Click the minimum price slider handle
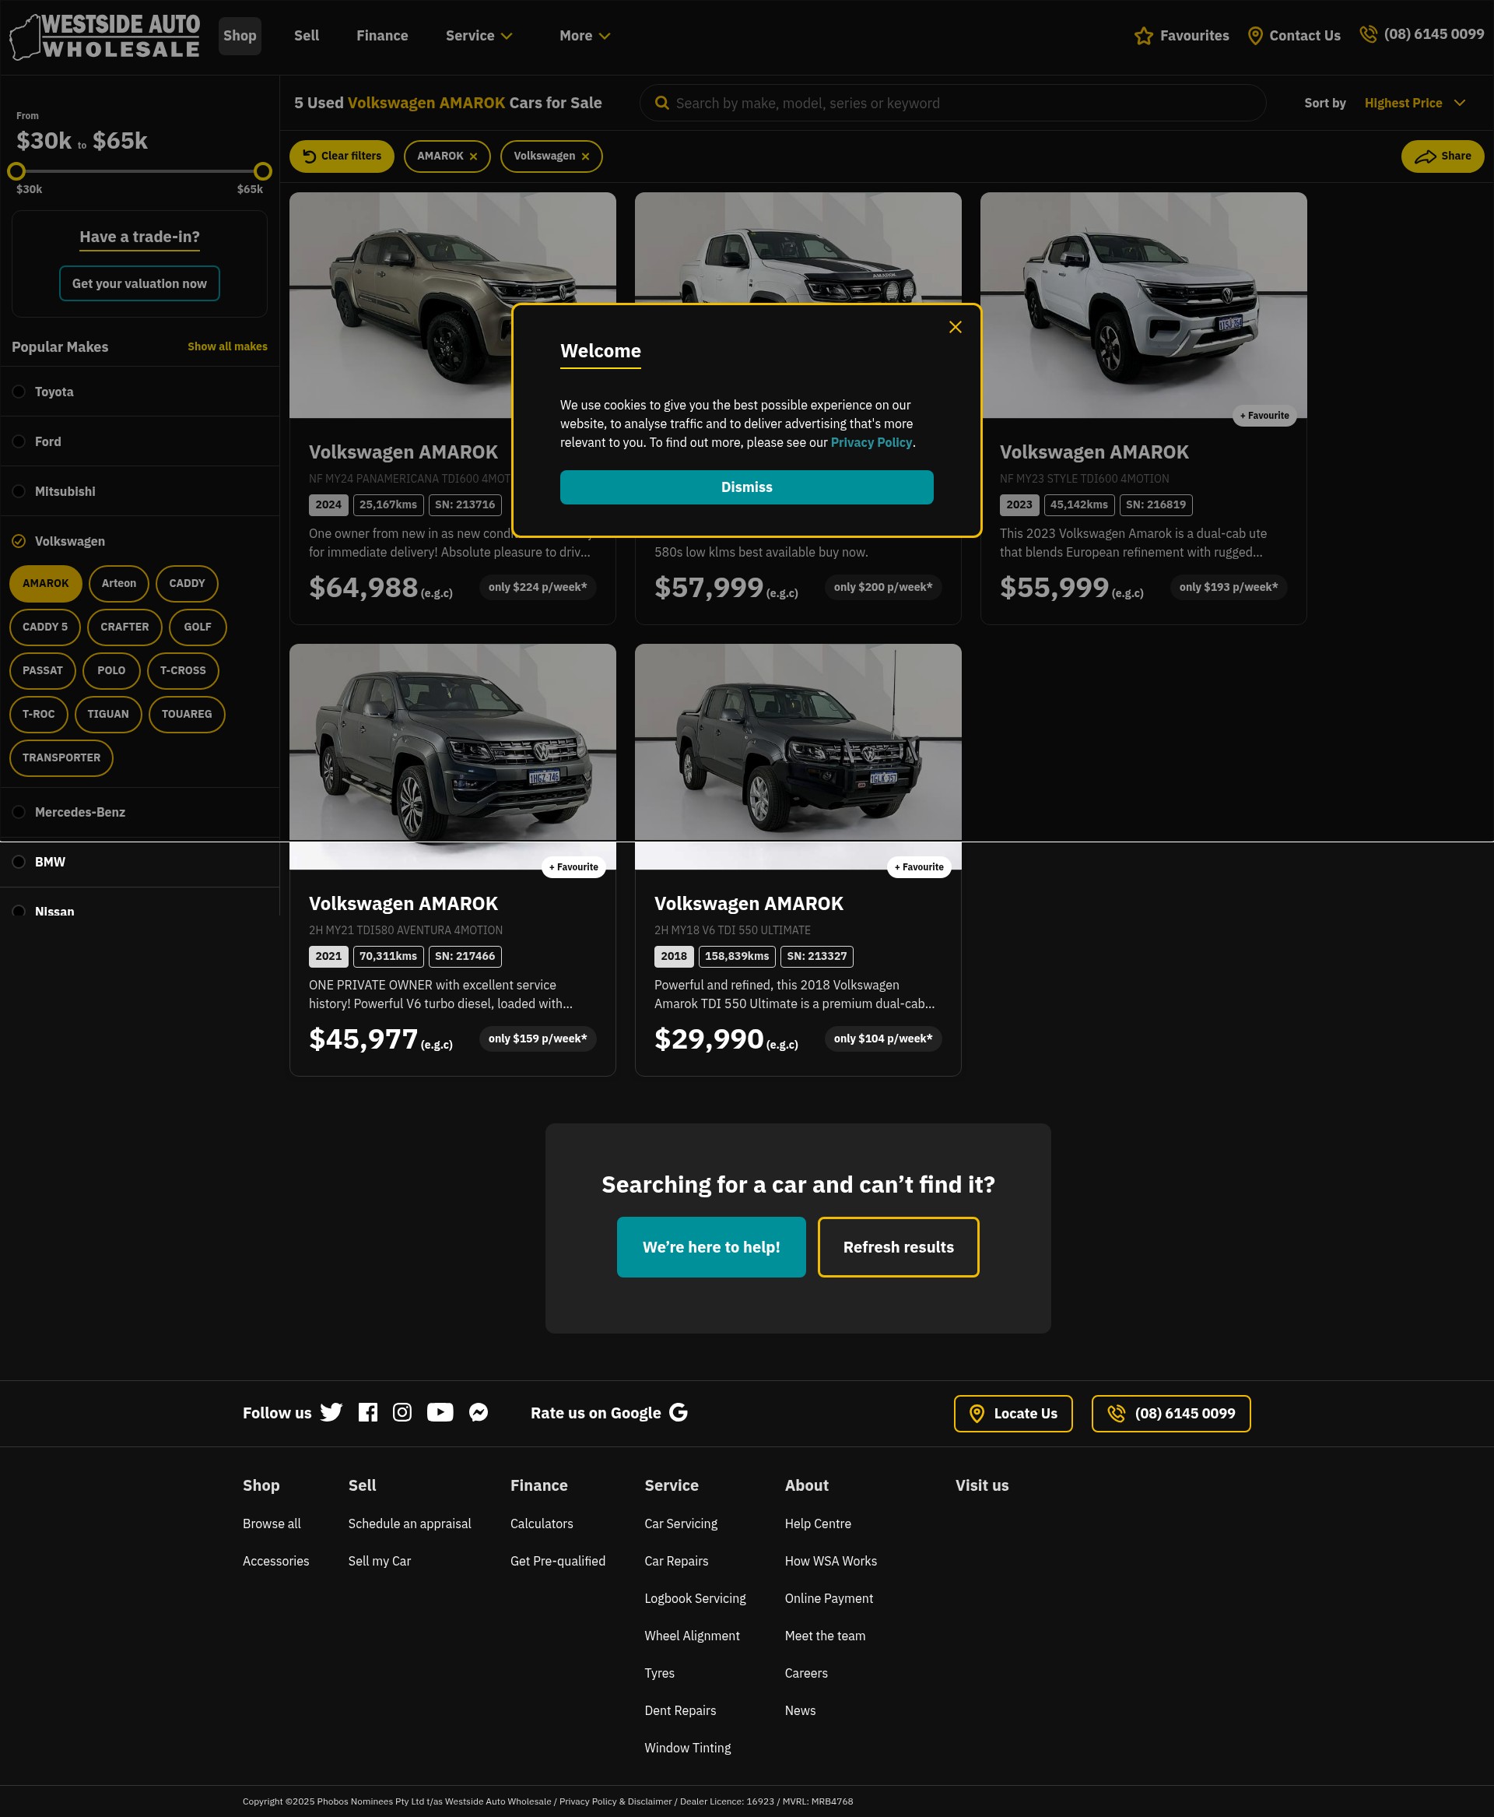 pyautogui.click(x=16, y=171)
